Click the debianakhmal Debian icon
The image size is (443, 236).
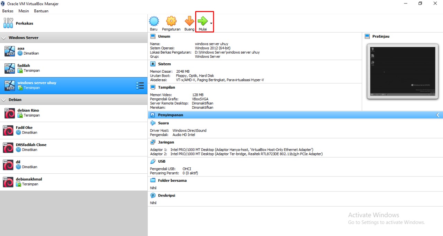pyautogui.click(x=8, y=182)
